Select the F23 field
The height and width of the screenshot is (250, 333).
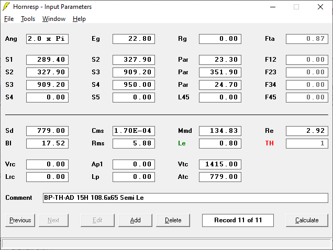point(307,72)
